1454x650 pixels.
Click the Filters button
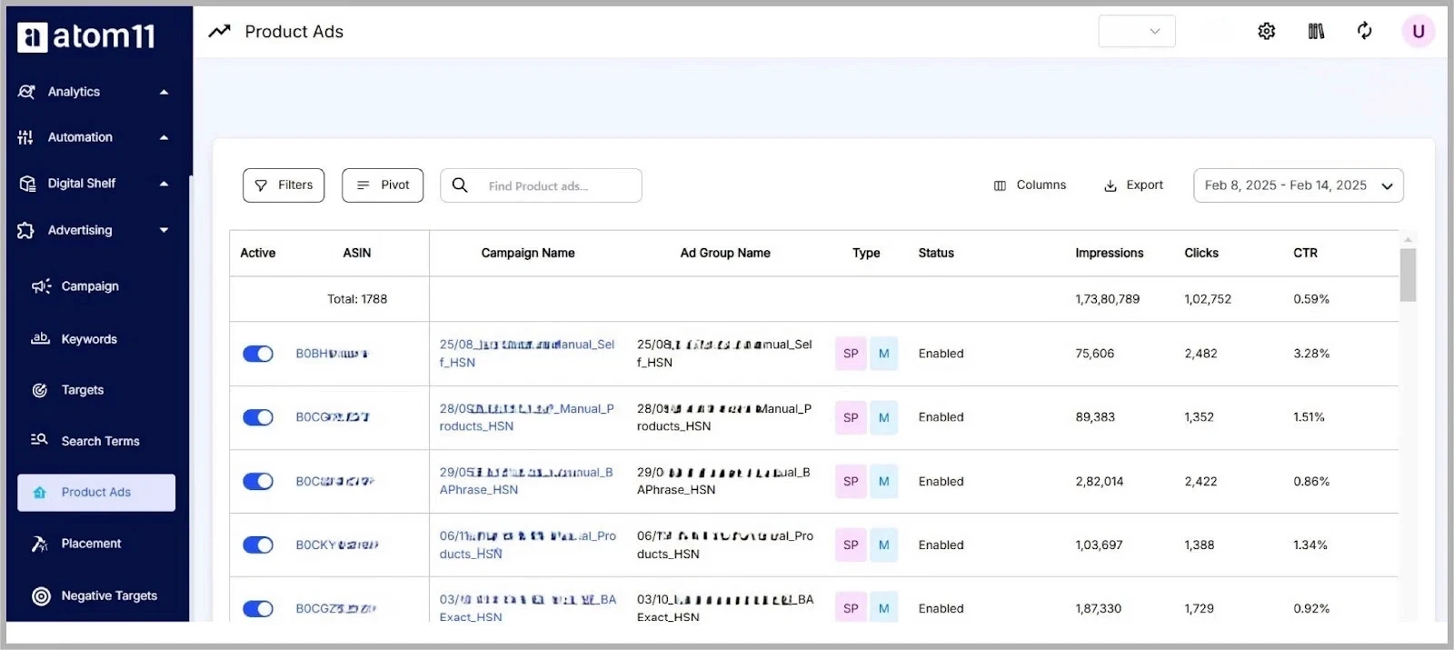[284, 185]
